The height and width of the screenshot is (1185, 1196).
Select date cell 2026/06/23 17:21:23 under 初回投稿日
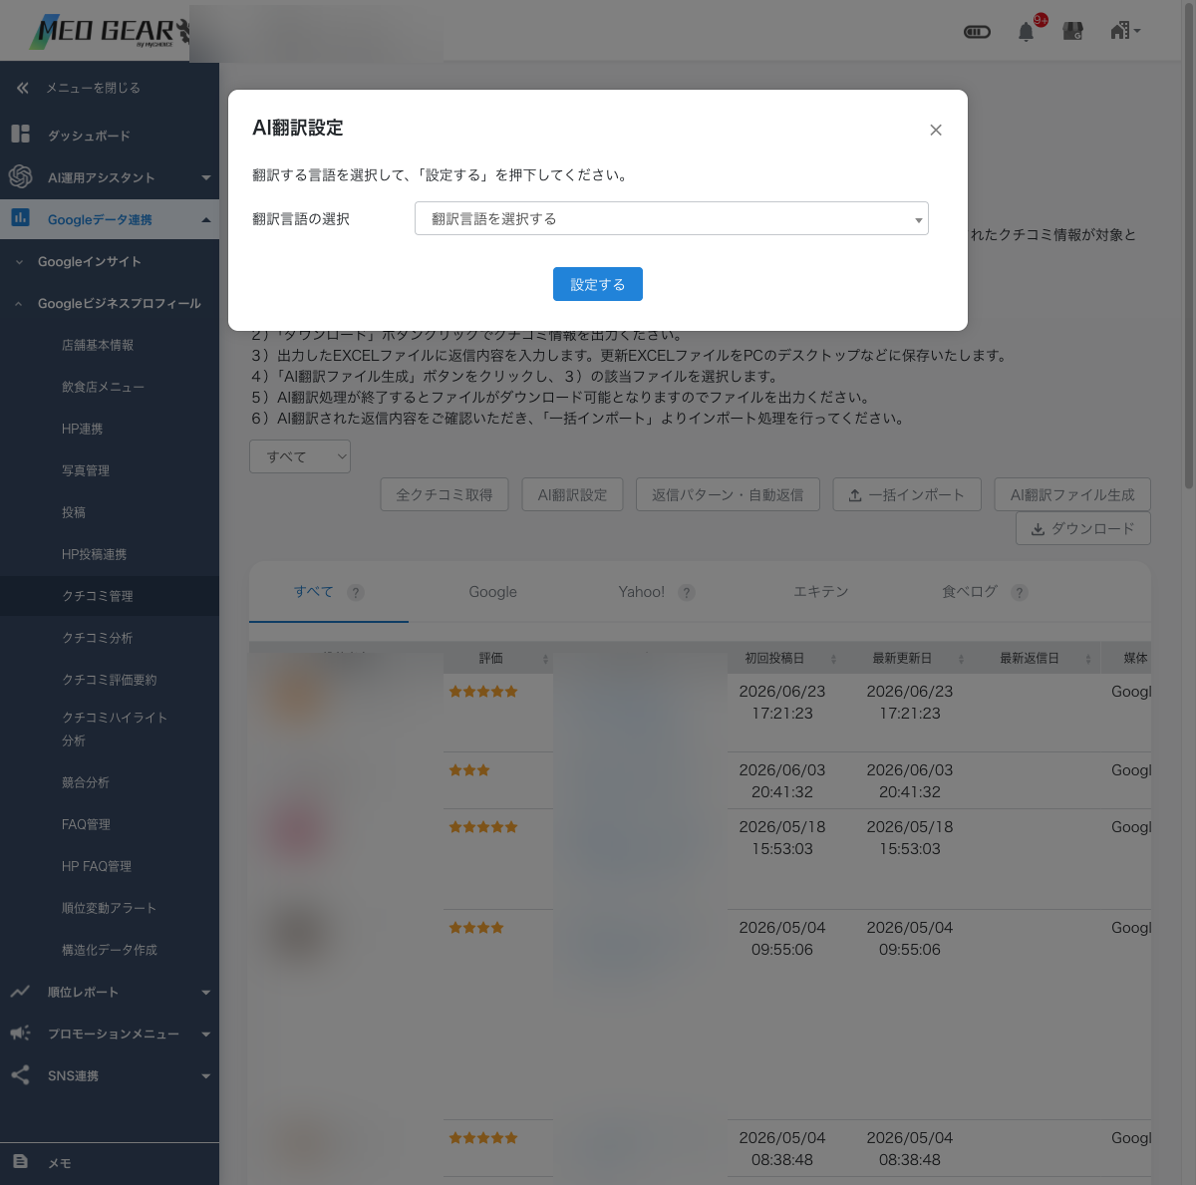coord(782,702)
